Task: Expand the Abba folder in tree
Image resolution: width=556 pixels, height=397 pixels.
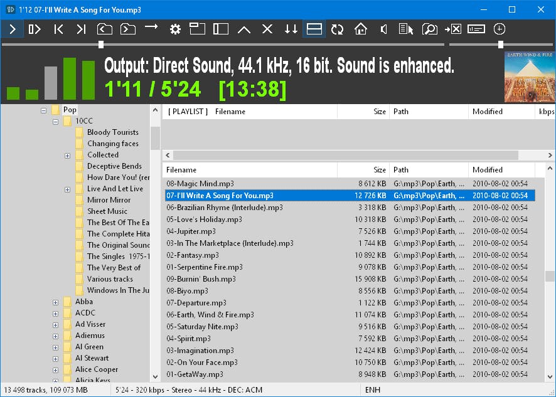Action: 55,302
